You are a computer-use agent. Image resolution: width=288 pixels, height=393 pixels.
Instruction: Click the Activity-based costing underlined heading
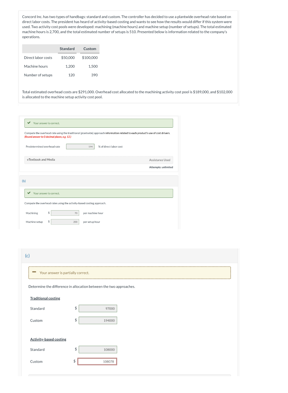click(x=48, y=339)
